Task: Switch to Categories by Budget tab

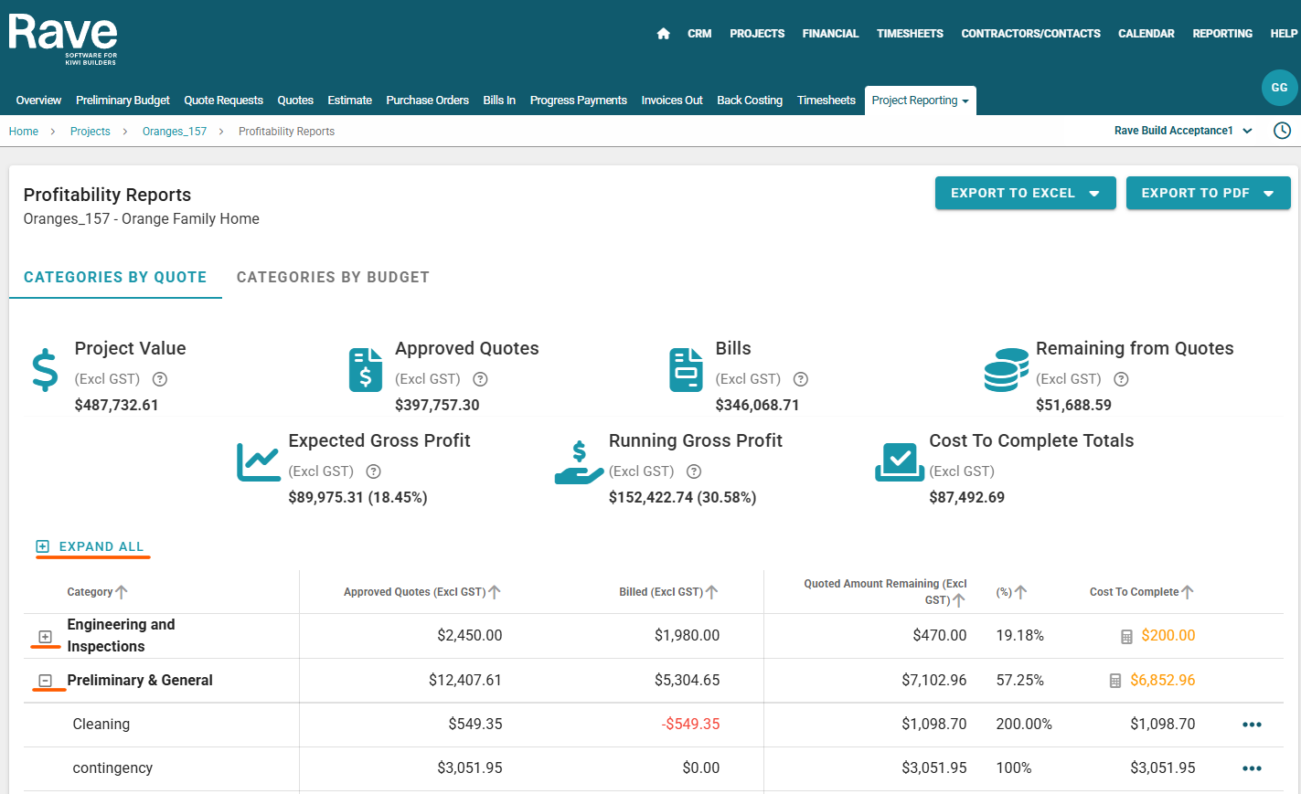Action: point(333,277)
